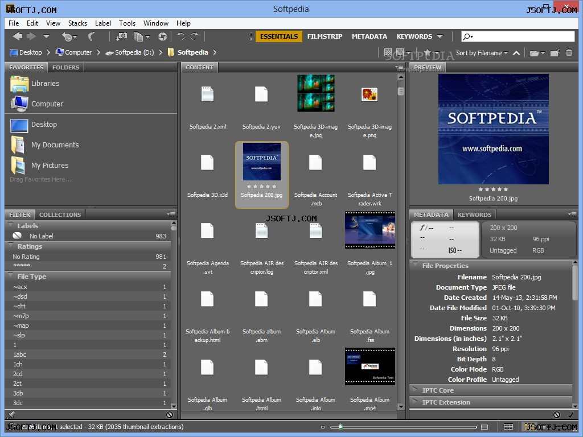The image size is (583, 437).
Task: Clear all filters in the Filter panel
Action: click(x=170, y=414)
